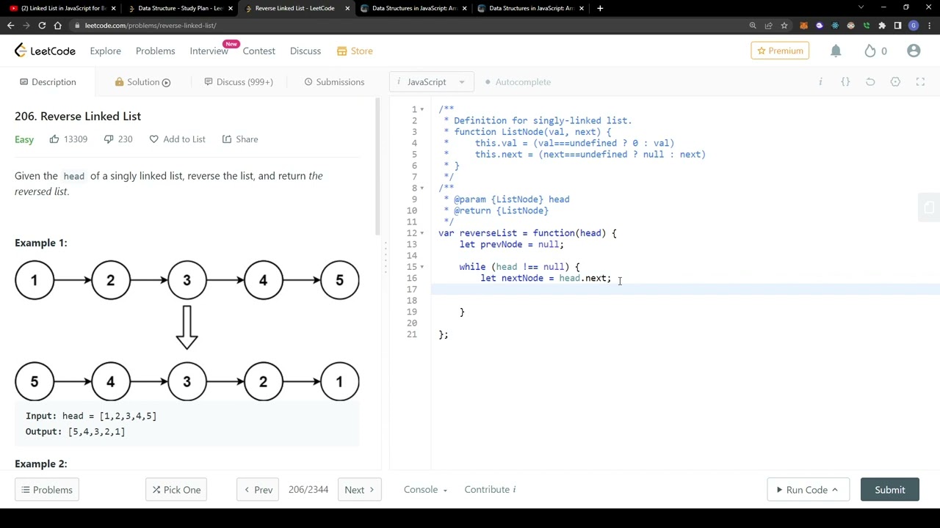
Task: Click the thumbs down dislike icon
Action: pyautogui.click(x=108, y=139)
